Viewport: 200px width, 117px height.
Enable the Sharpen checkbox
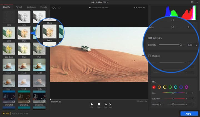pyautogui.click(x=150, y=56)
